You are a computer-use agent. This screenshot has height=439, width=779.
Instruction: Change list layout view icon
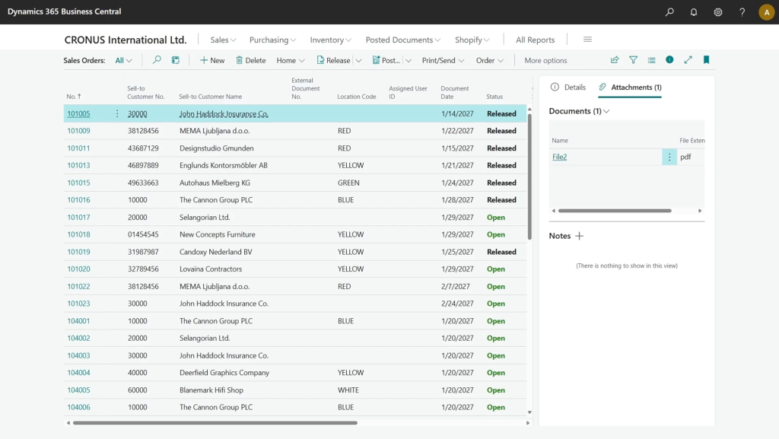click(x=651, y=60)
